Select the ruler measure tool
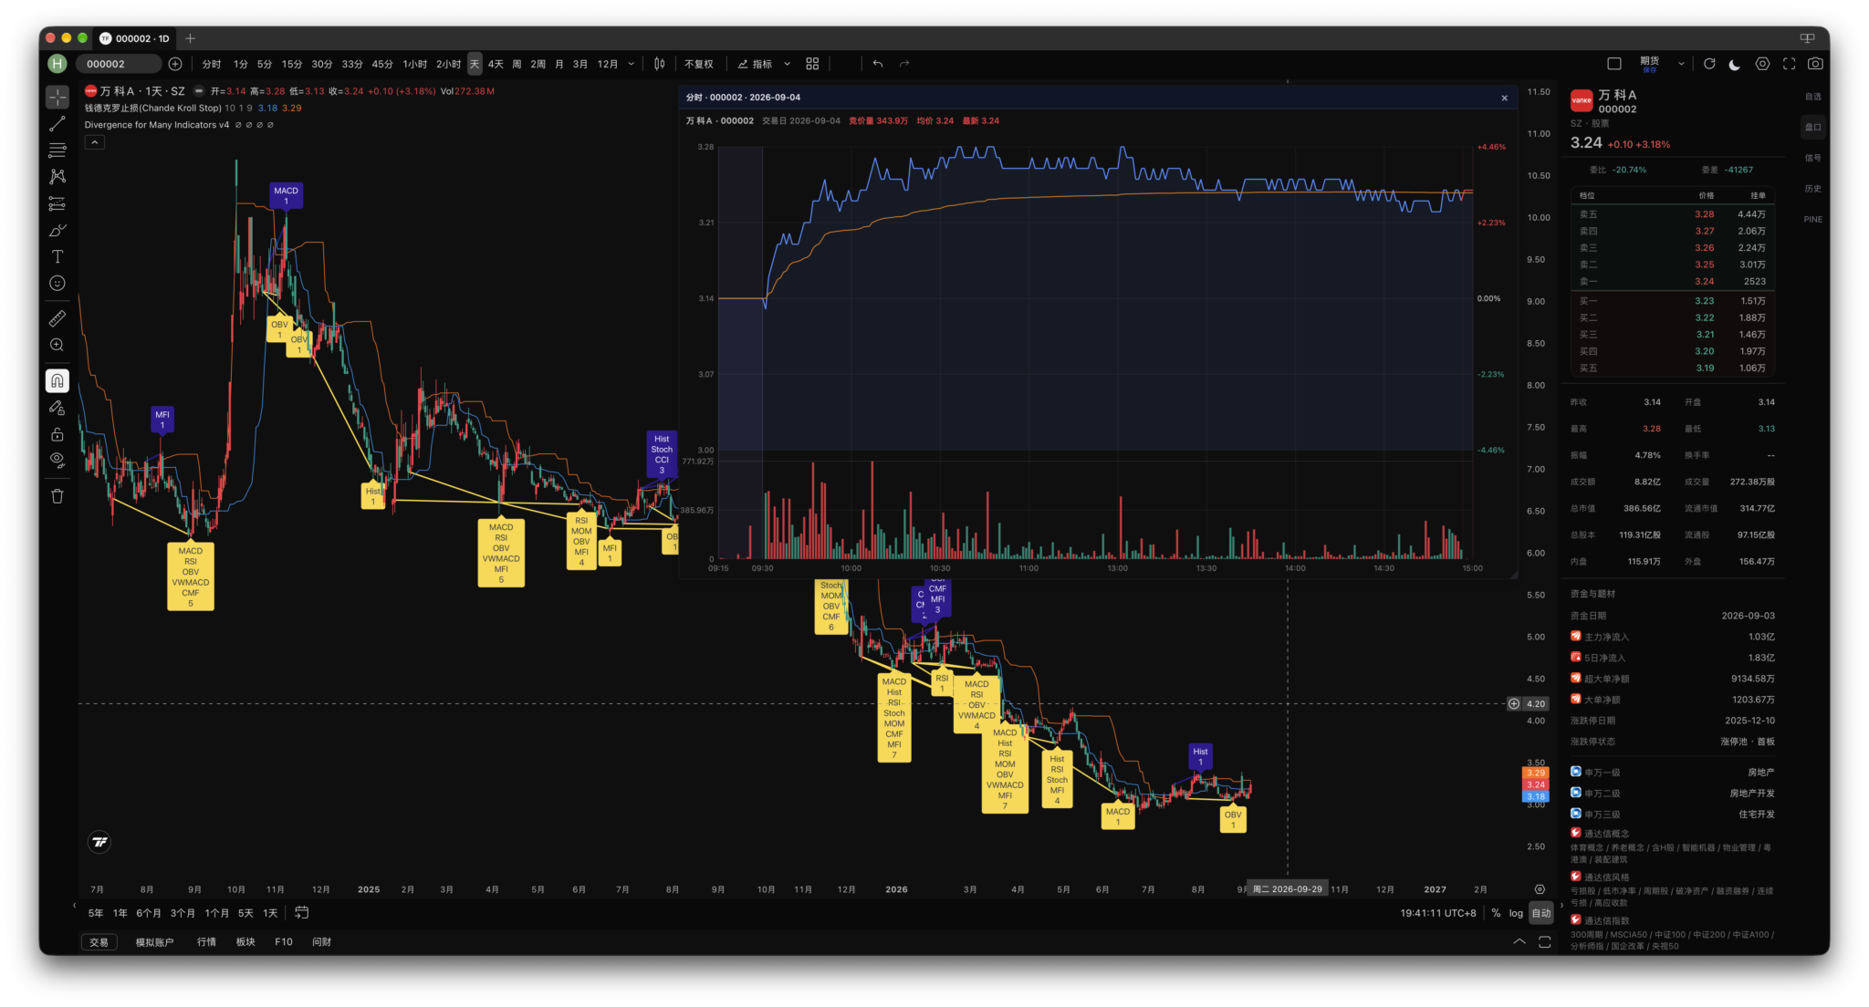Image resolution: width=1869 pixels, height=1007 pixels. (57, 318)
